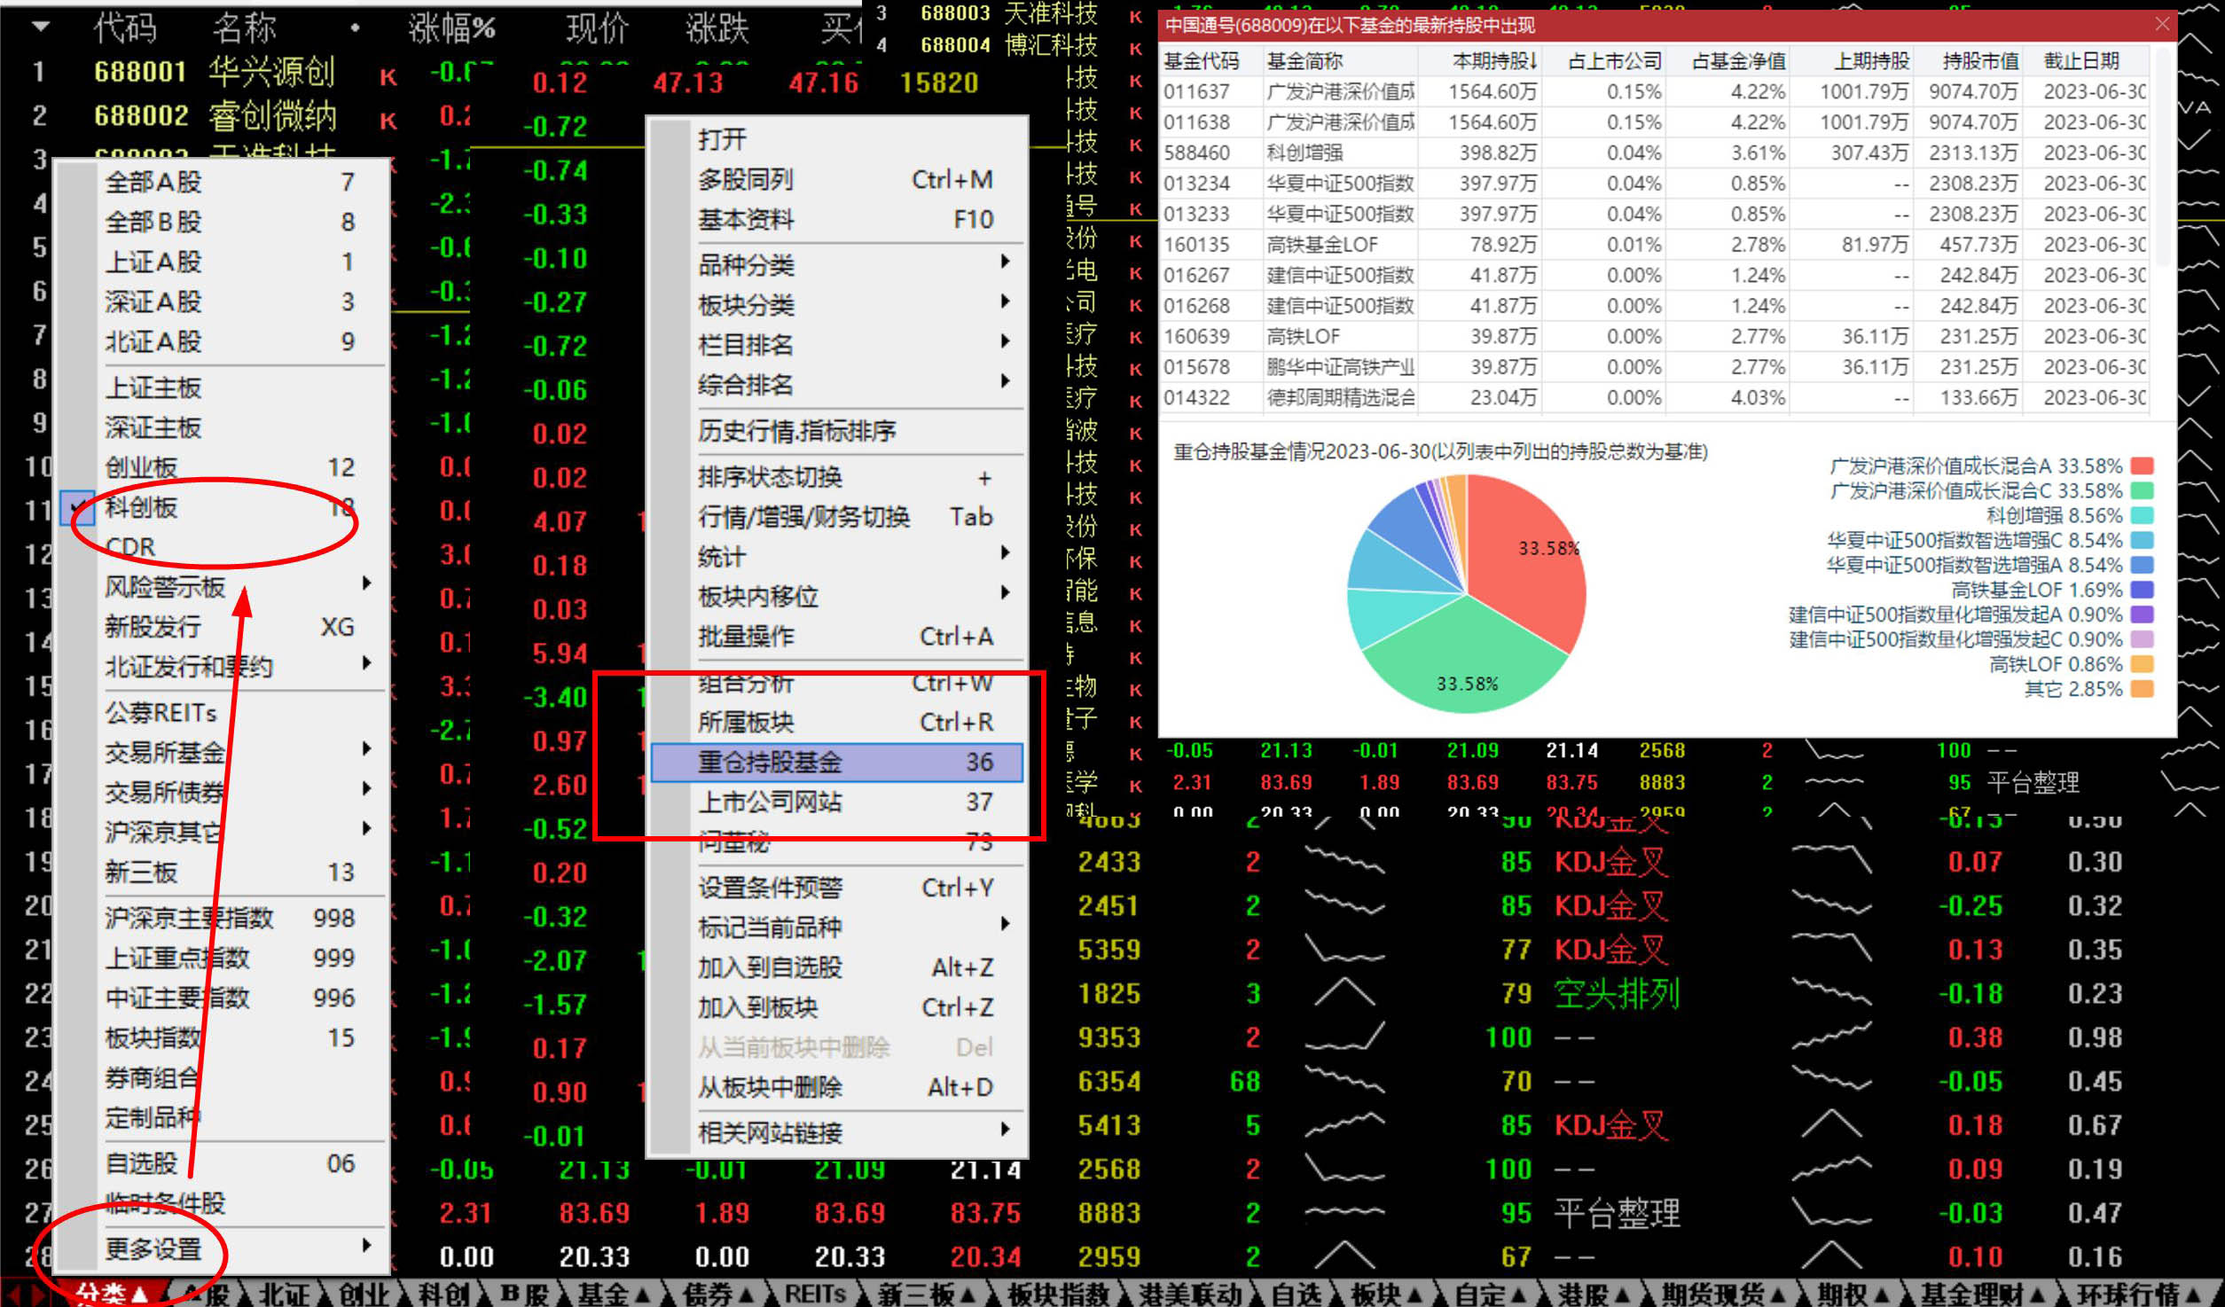Click the red K icon beside 华兴源创

click(388, 78)
